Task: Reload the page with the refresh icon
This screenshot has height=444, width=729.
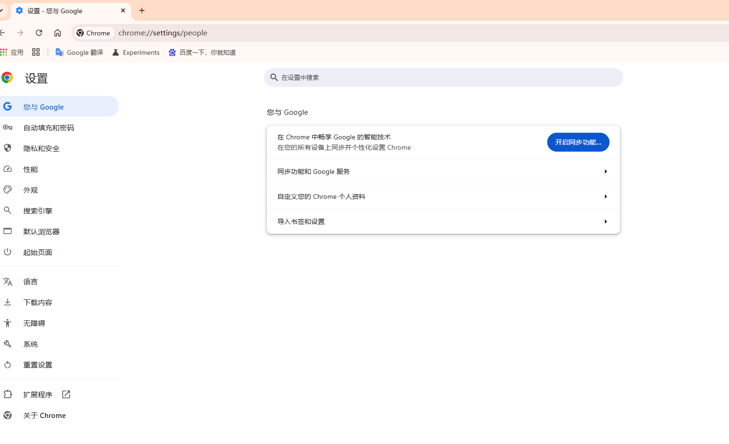Action: (x=39, y=33)
